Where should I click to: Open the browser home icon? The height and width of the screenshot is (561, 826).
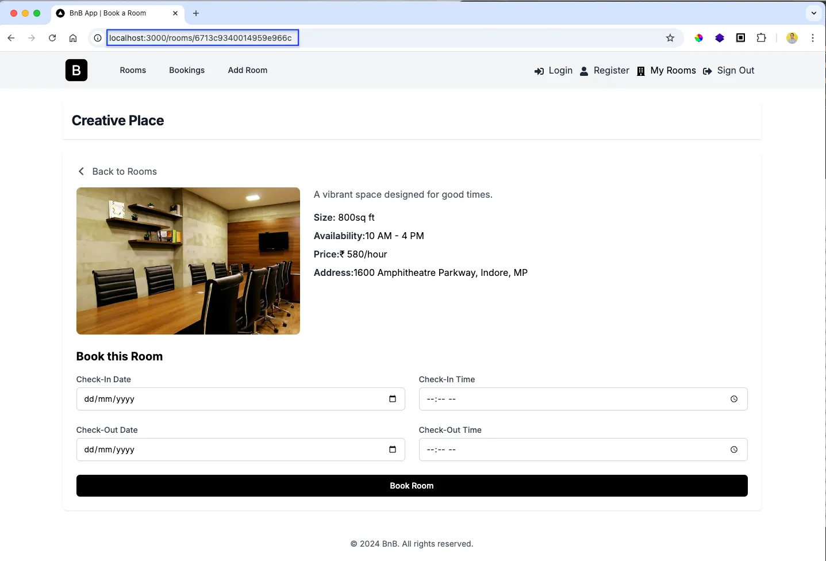pyautogui.click(x=73, y=38)
